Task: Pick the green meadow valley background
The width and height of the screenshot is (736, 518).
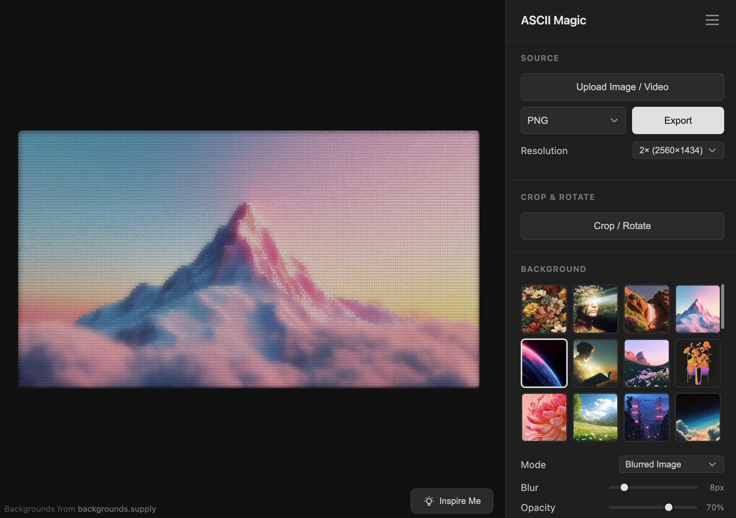Action: click(595, 417)
